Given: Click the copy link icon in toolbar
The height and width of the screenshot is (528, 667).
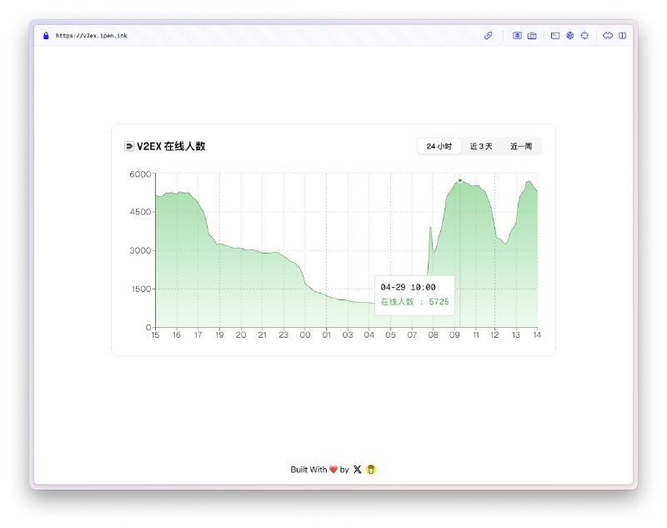Looking at the screenshot, I should (x=488, y=36).
